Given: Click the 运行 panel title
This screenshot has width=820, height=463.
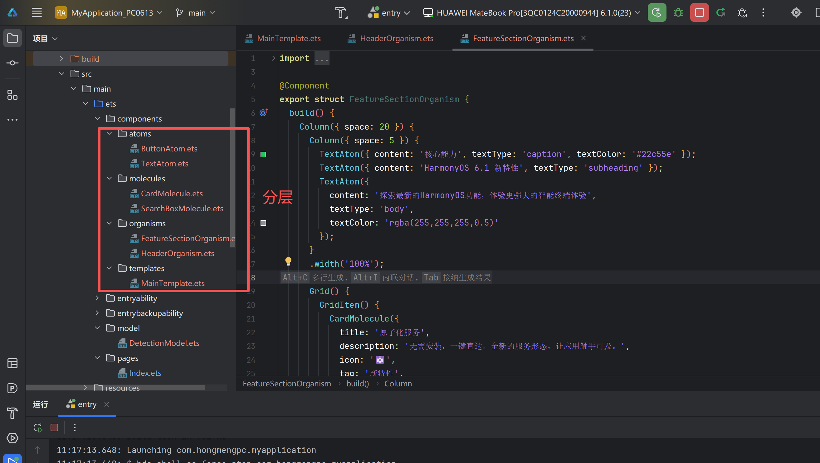Looking at the screenshot, I should 41,404.
